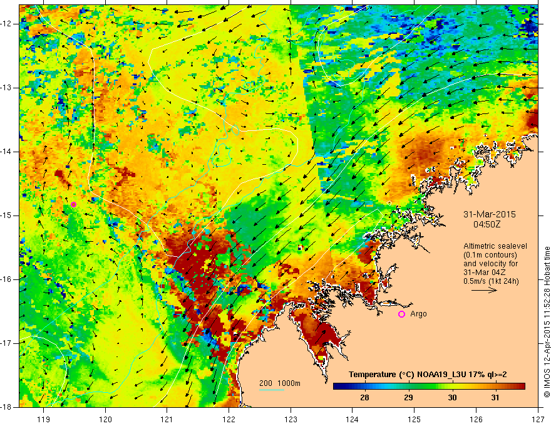Click the cyan bathymetry legend line

(x=272, y=390)
